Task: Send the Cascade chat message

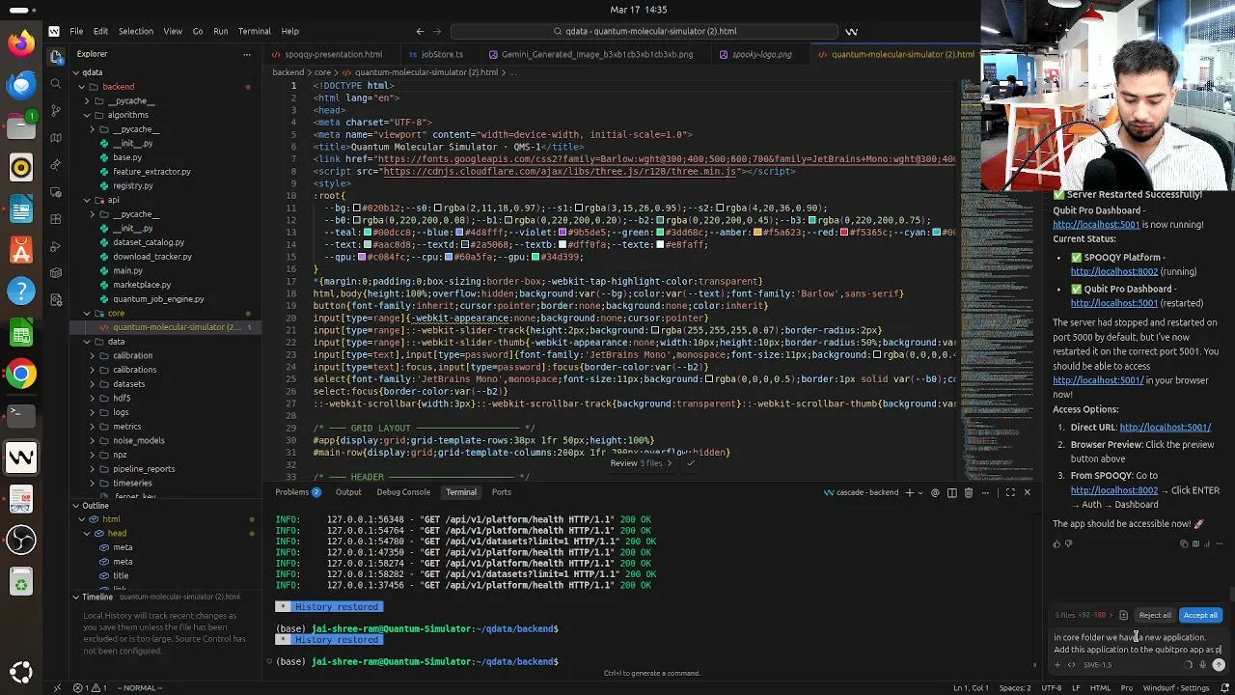Action: [x=1219, y=665]
